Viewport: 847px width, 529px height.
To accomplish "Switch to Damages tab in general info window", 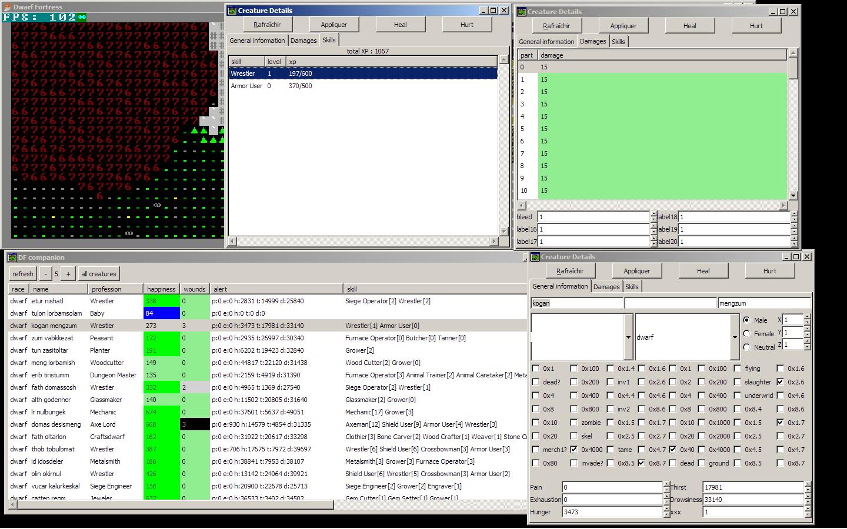I will (606, 287).
